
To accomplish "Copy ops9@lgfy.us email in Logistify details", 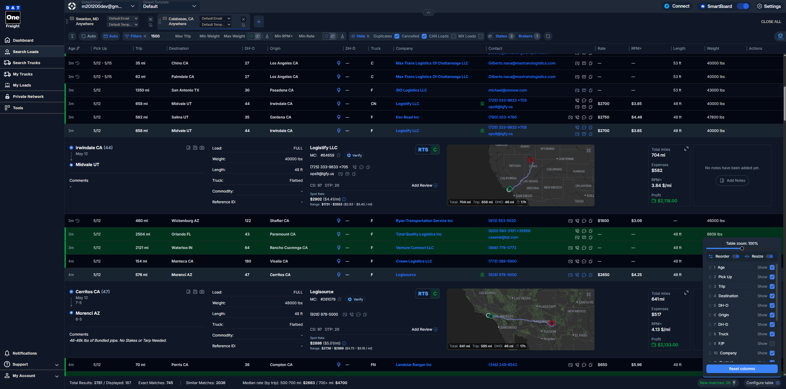I will [x=354, y=174].
